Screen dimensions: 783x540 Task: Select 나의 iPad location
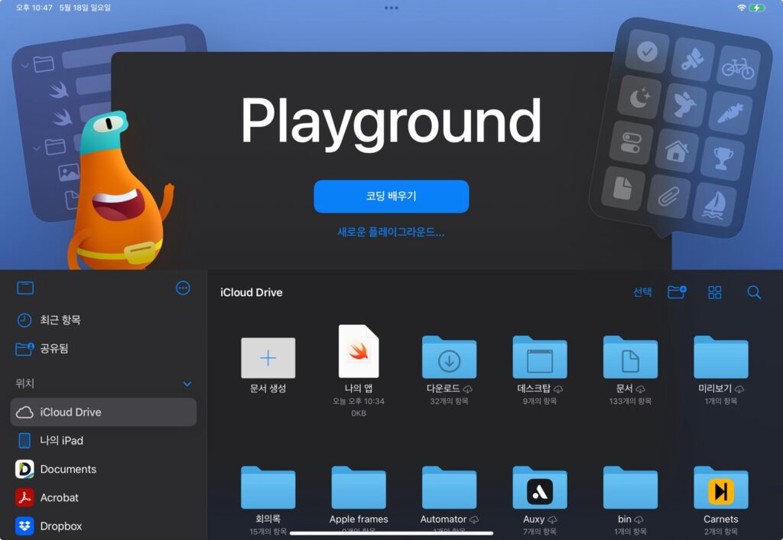point(103,441)
